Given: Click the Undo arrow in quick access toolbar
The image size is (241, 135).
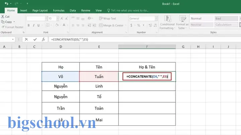Looking at the screenshot, I should (x=6, y=4).
